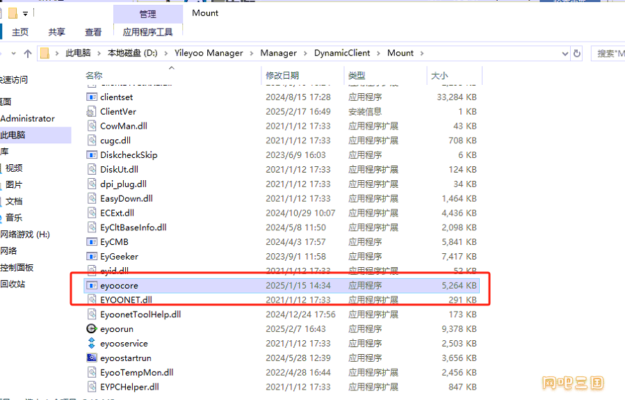This screenshot has width=625, height=400.
Task: Select 控制面板 in the navigation pane
Action: click(17, 268)
